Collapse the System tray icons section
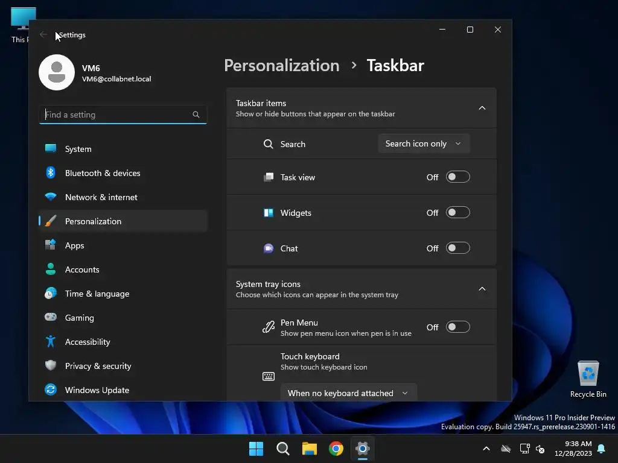Viewport: 618px width, 463px height. pyautogui.click(x=482, y=289)
